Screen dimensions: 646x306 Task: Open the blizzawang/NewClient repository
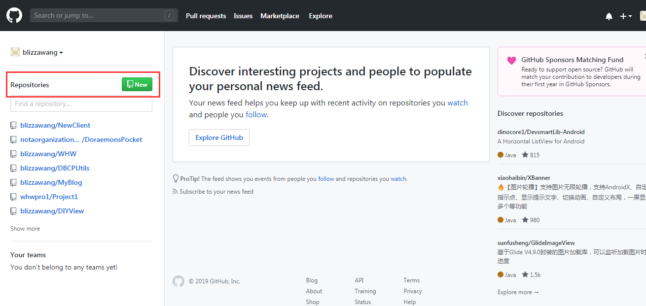(x=55, y=126)
